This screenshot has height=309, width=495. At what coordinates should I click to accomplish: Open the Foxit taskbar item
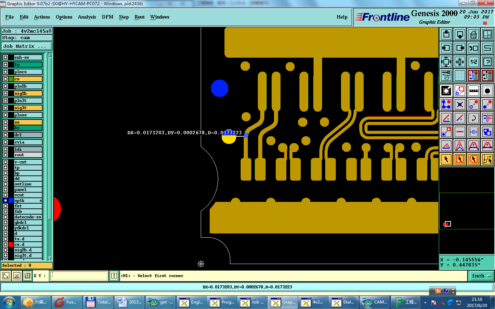click(x=67, y=302)
